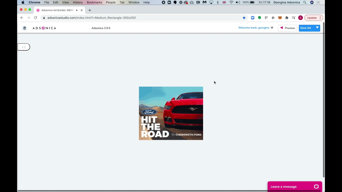Open the MetaMask fox extension
Image resolution: width=342 pixels, height=192 pixels.
pos(280,18)
